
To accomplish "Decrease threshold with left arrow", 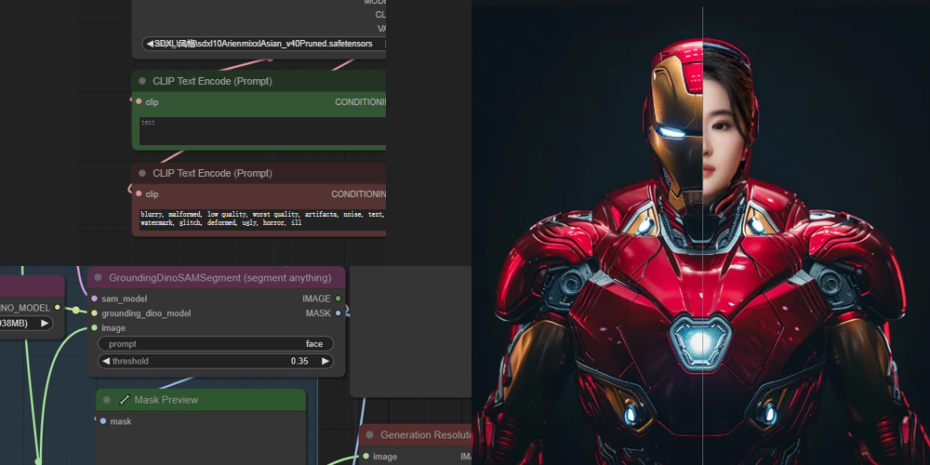I will pyautogui.click(x=106, y=361).
